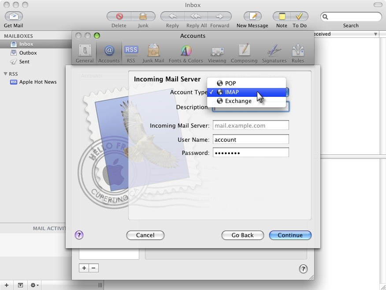Open Composing preferences icon
Screen dimensions: 386x290
click(x=245, y=50)
